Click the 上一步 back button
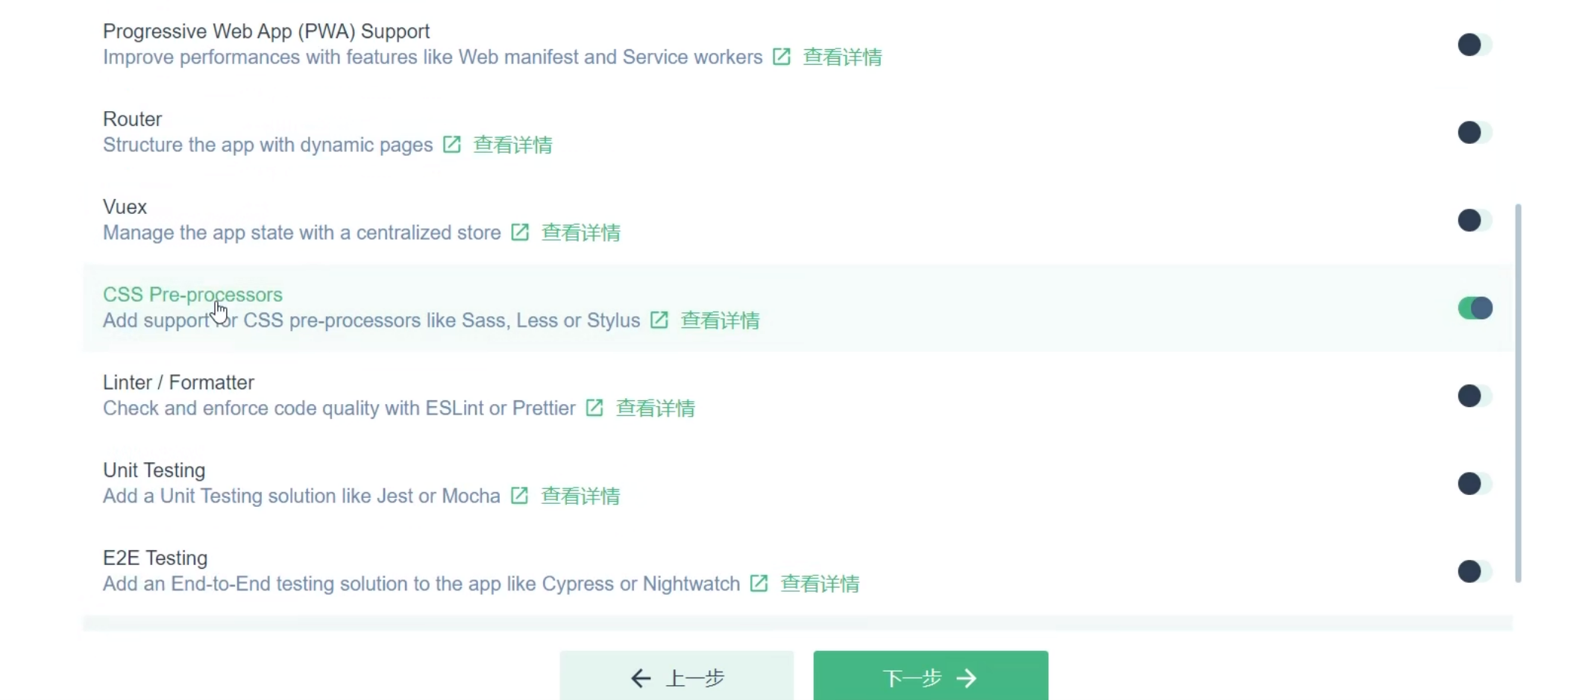This screenshot has width=1588, height=700. (677, 677)
